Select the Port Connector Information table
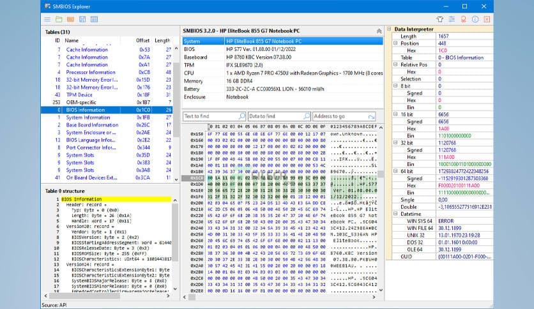This screenshot has height=309, width=534. pos(107,147)
